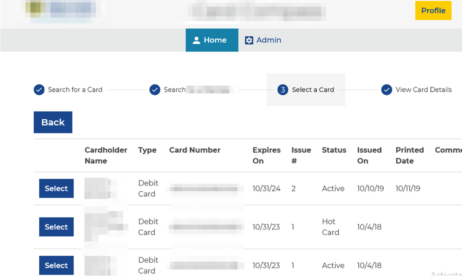Click the Search for a Card step label
This screenshot has height=276, width=462.
tap(75, 89)
